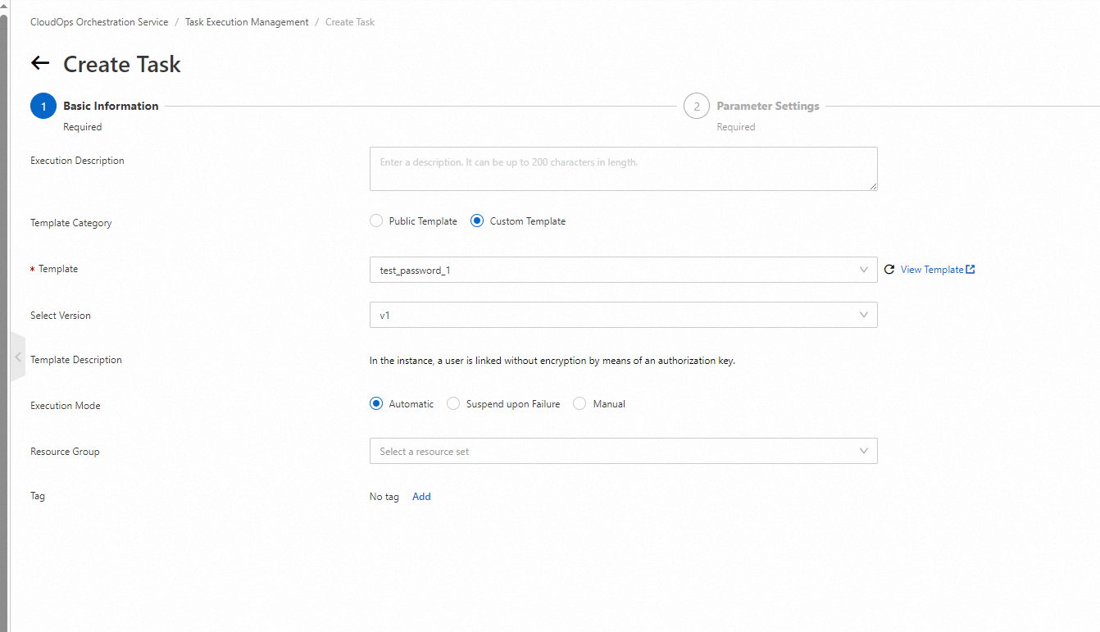Choose Automatic execution mode
1100x632 pixels.
pyautogui.click(x=376, y=404)
